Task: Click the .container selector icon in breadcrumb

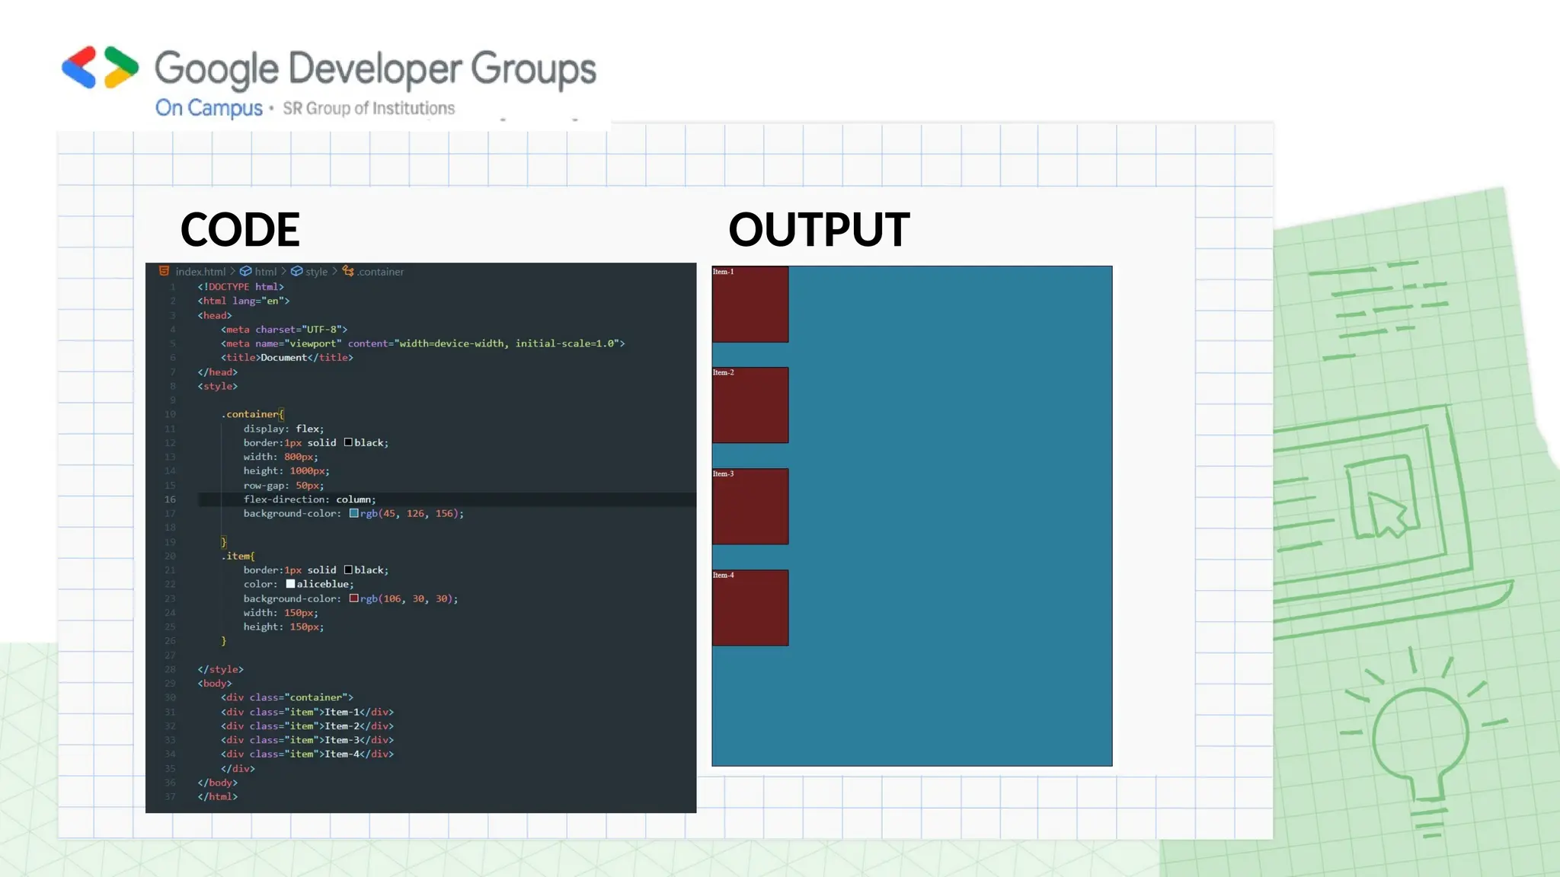Action: tap(348, 271)
